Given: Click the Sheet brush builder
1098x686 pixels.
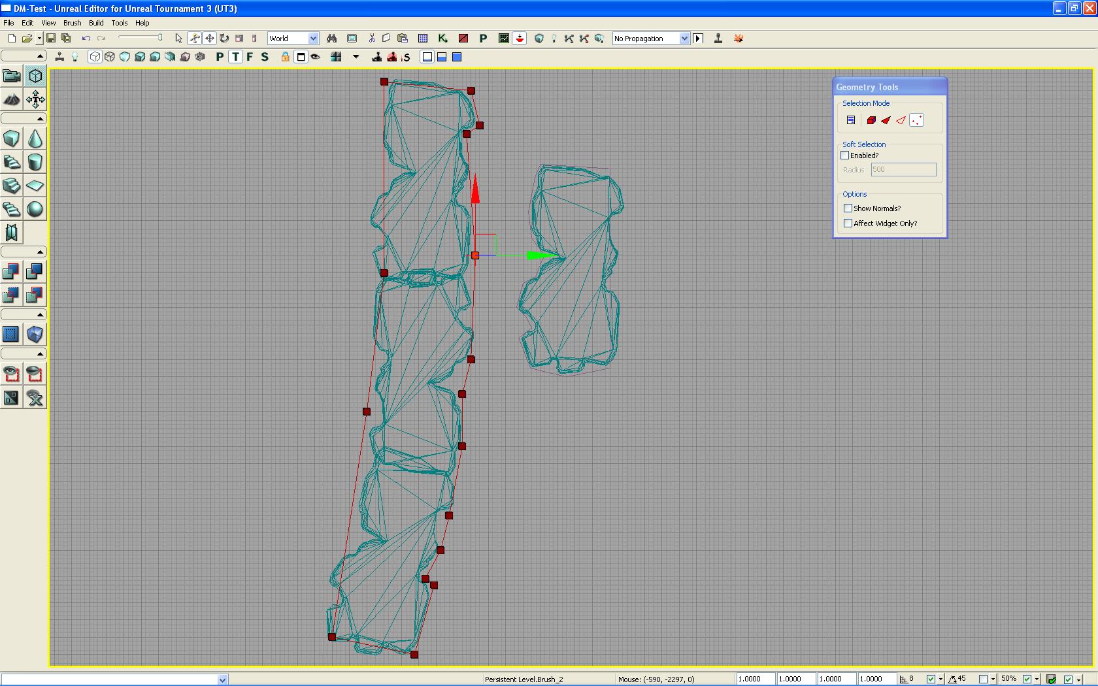Looking at the screenshot, I should pos(35,186).
